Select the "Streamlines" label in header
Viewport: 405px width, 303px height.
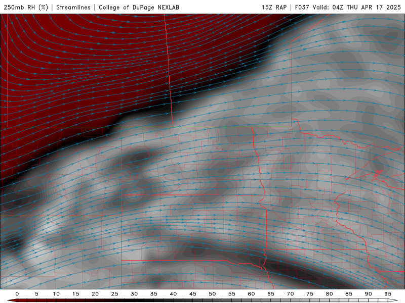73,7
